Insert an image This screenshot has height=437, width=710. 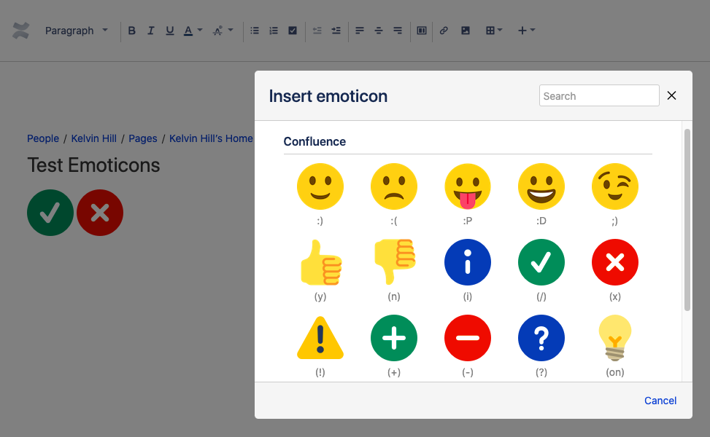pyautogui.click(x=465, y=31)
